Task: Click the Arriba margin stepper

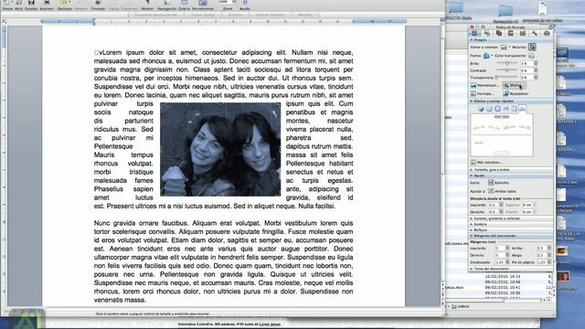Action: 549,248
